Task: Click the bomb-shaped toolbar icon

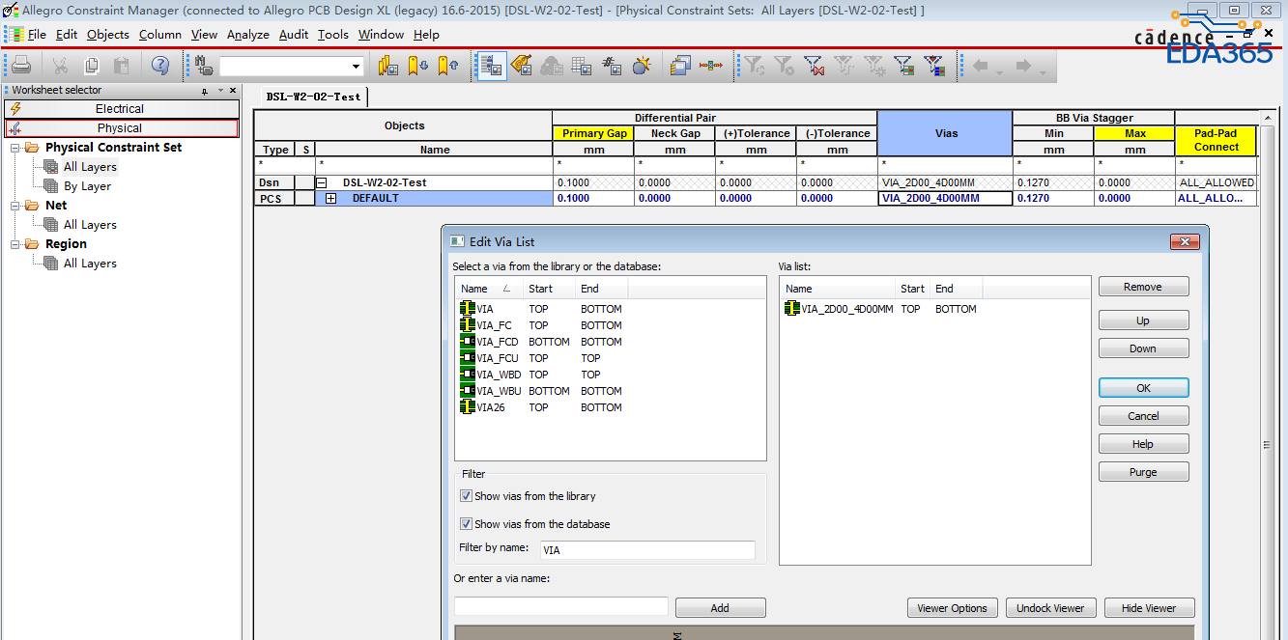Action: tap(642, 66)
